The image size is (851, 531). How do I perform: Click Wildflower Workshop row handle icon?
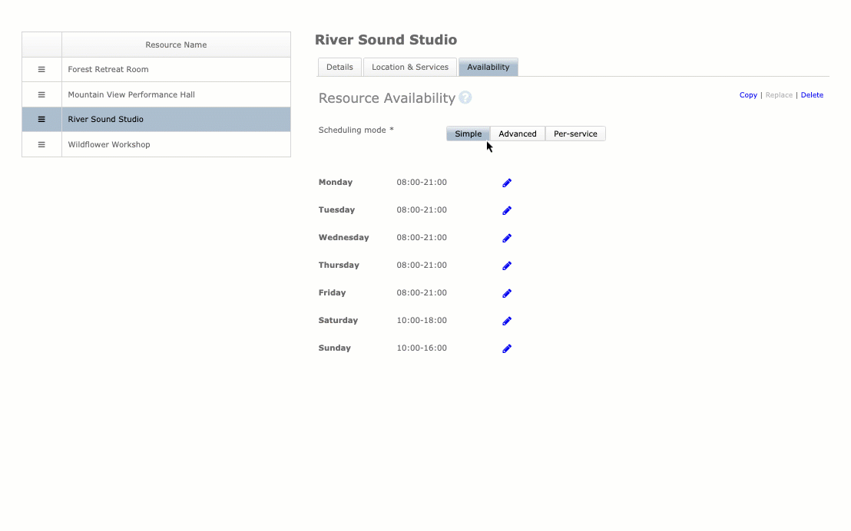(41, 144)
